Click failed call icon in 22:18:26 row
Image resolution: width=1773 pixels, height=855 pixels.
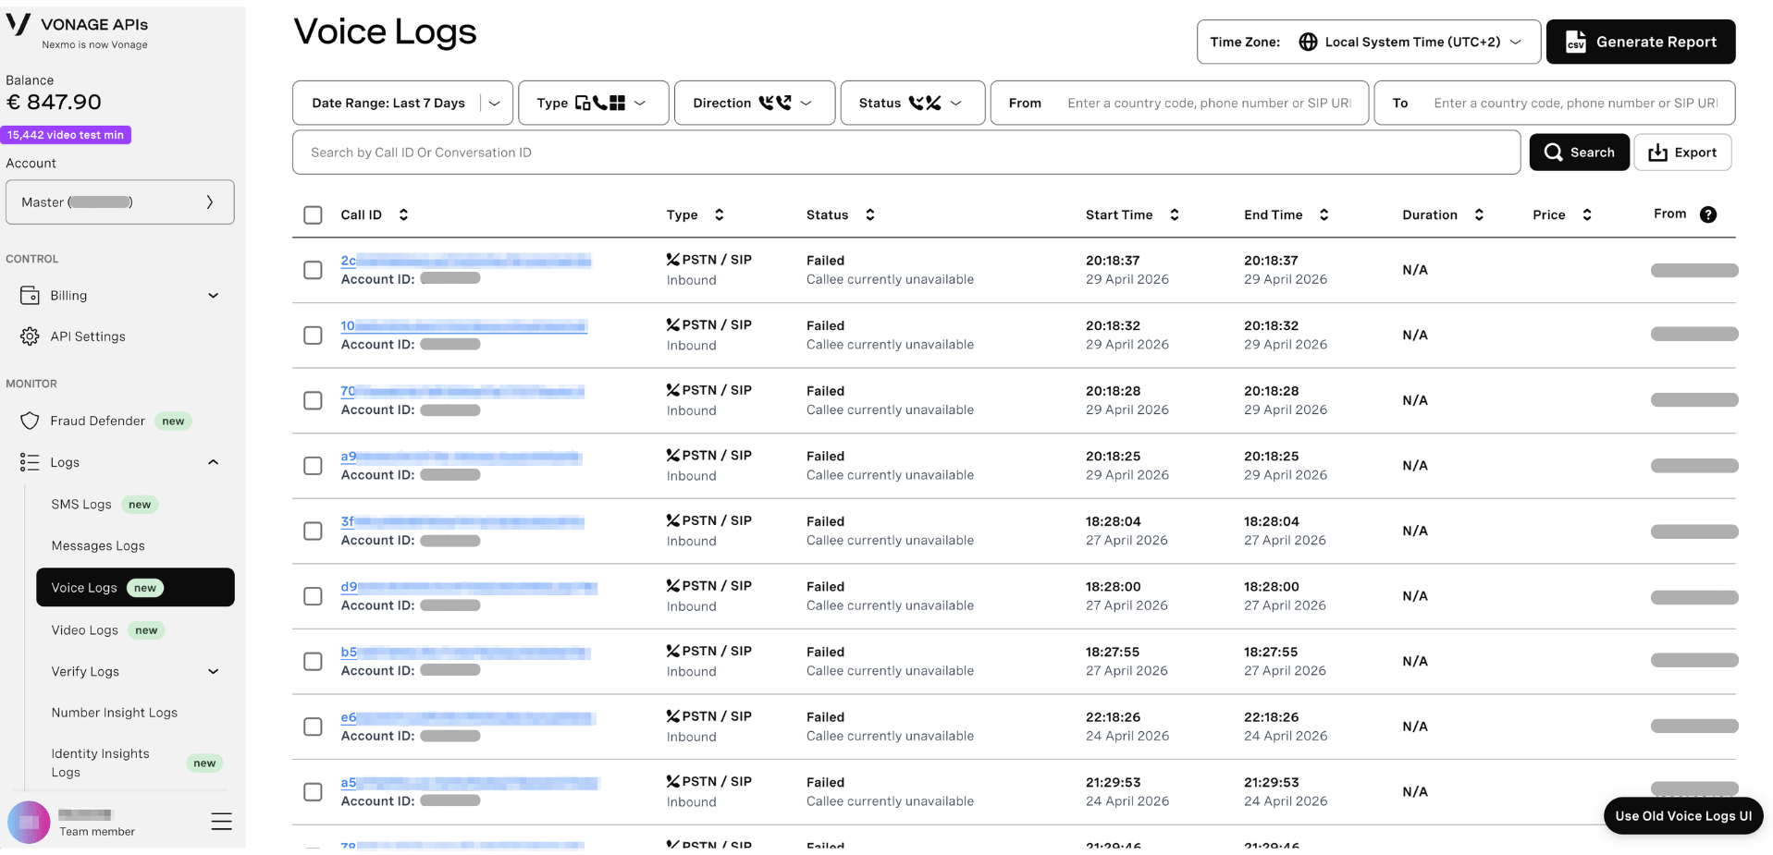click(x=673, y=716)
